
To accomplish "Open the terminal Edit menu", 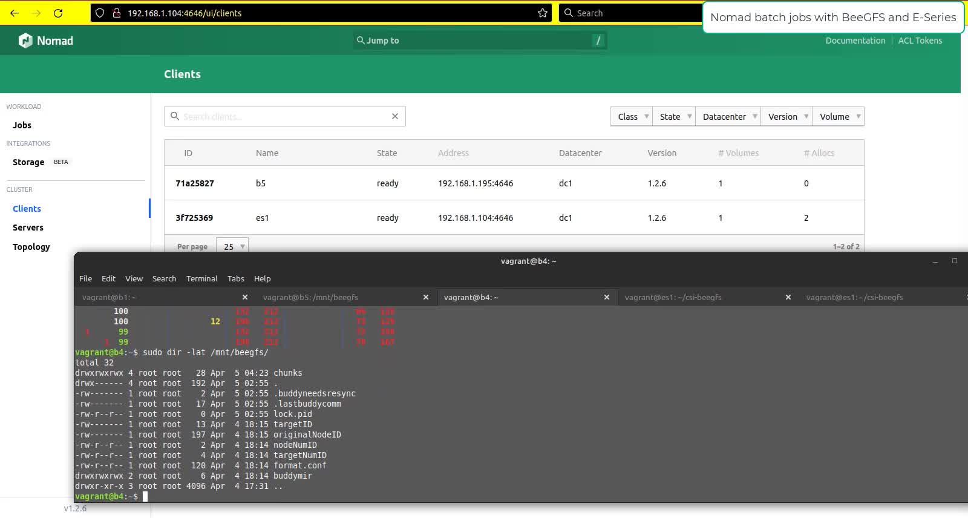I will (x=108, y=278).
